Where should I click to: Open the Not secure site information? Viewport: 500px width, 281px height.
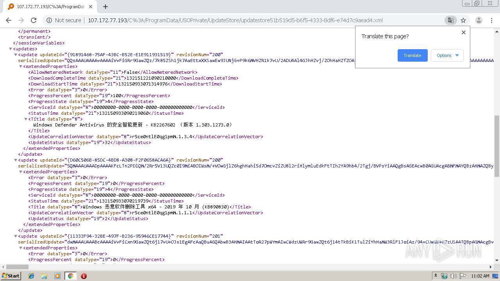tap(64, 20)
